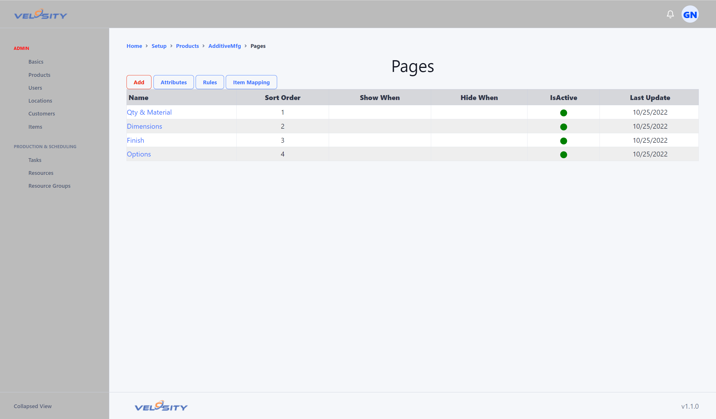Screen dimensions: 716x419
Task: Open the Rules section
Action: pyautogui.click(x=210, y=82)
